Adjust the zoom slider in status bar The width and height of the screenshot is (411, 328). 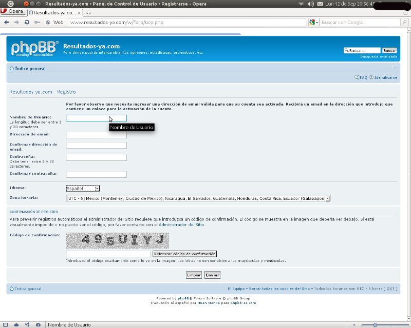[x=375, y=324]
